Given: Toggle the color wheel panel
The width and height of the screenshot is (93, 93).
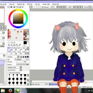Looking at the screenshot, I should (9, 7).
